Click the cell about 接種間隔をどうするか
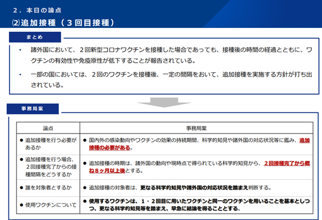The image size is (322, 220). [x=48, y=167]
